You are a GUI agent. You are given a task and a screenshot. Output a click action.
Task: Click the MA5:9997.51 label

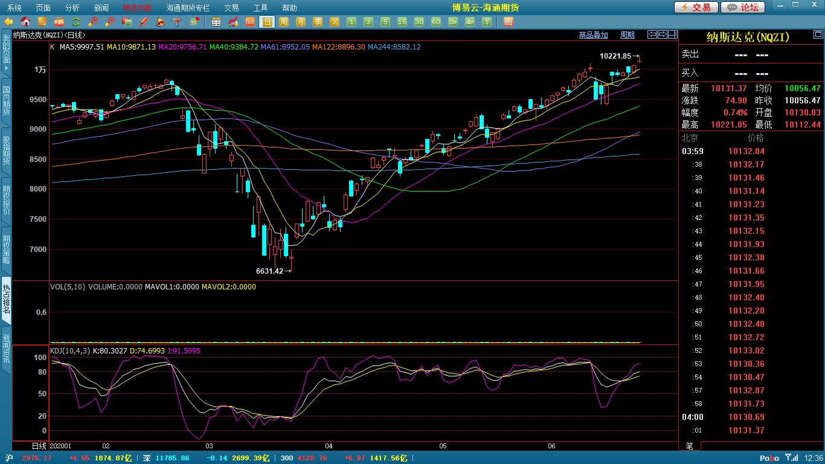click(x=82, y=47)
